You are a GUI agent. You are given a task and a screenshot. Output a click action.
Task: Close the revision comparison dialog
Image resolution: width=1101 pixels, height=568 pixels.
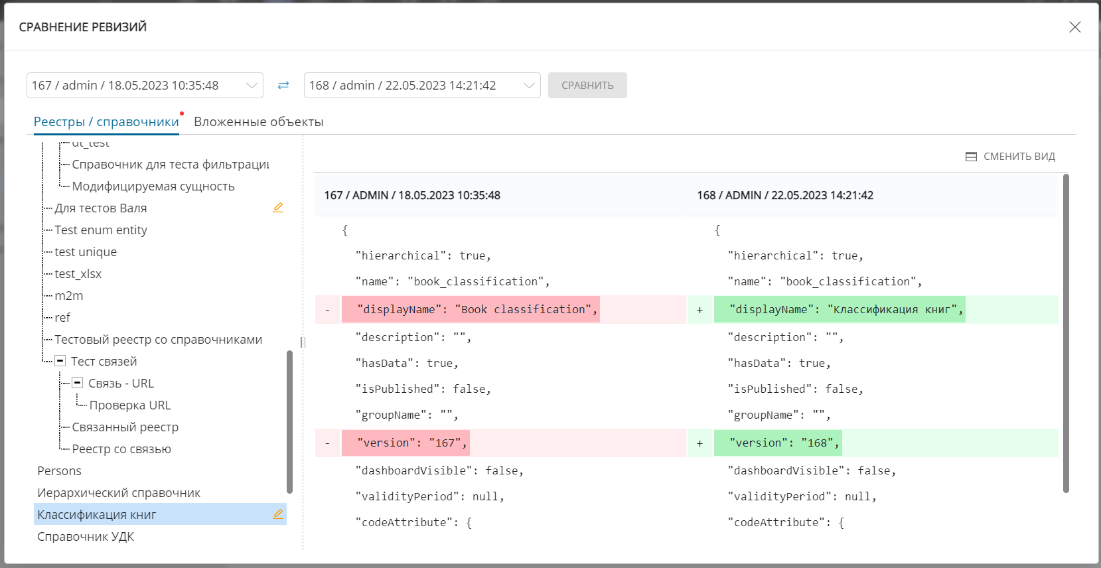pos(1075,27)
